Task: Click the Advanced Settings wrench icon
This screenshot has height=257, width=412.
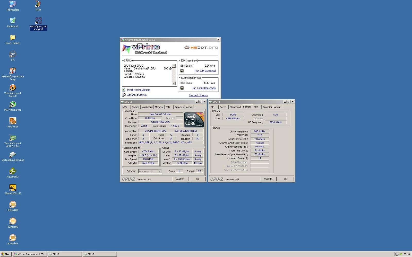Action: tap(124, 95)
